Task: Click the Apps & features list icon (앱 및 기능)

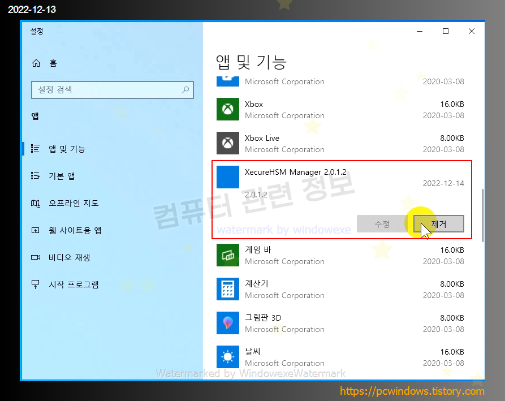Action: click(x=36, y=149)
